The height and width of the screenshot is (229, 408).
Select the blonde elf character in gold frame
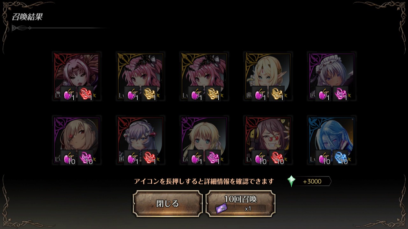pos(268,77)
